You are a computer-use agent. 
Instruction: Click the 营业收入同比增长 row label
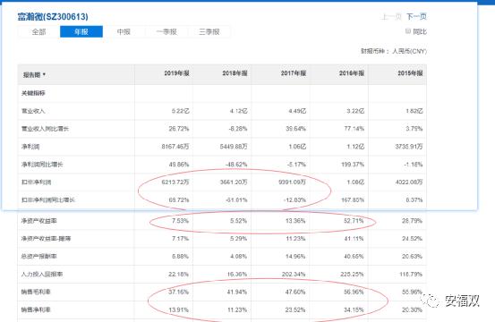click(45, 129)
